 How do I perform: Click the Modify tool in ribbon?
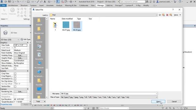(x=4, y=12)
